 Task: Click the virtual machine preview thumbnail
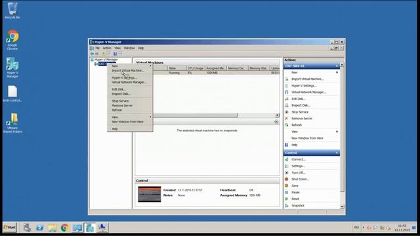click(x=150, y=194)
